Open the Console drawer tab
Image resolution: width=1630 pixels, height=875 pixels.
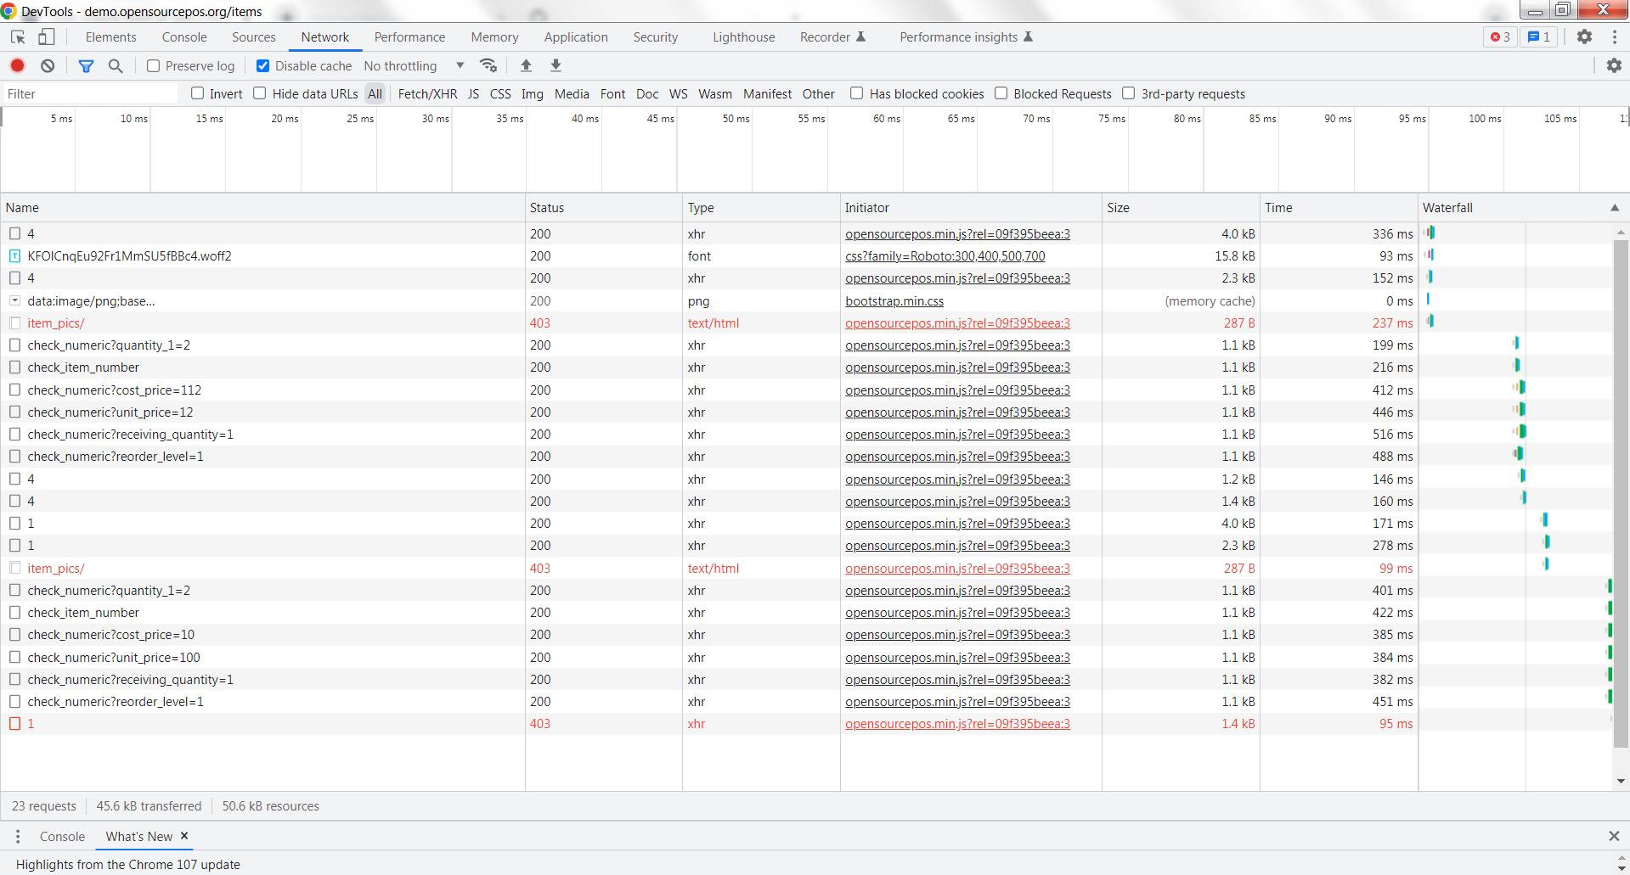[62, 836]
